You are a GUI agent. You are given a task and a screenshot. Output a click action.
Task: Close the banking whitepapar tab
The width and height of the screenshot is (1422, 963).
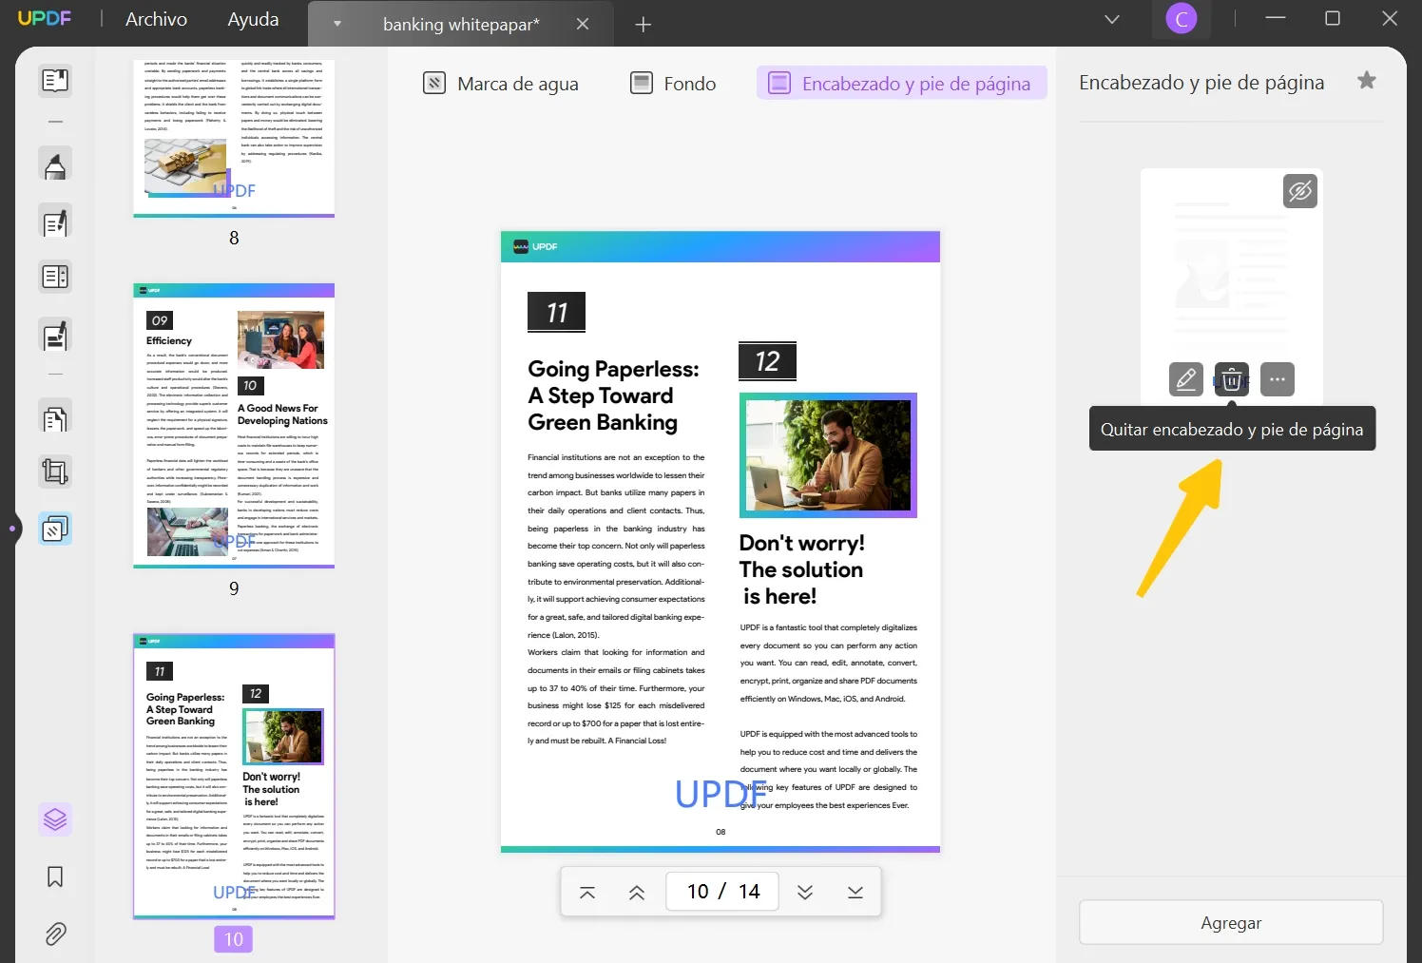point(583,24)
